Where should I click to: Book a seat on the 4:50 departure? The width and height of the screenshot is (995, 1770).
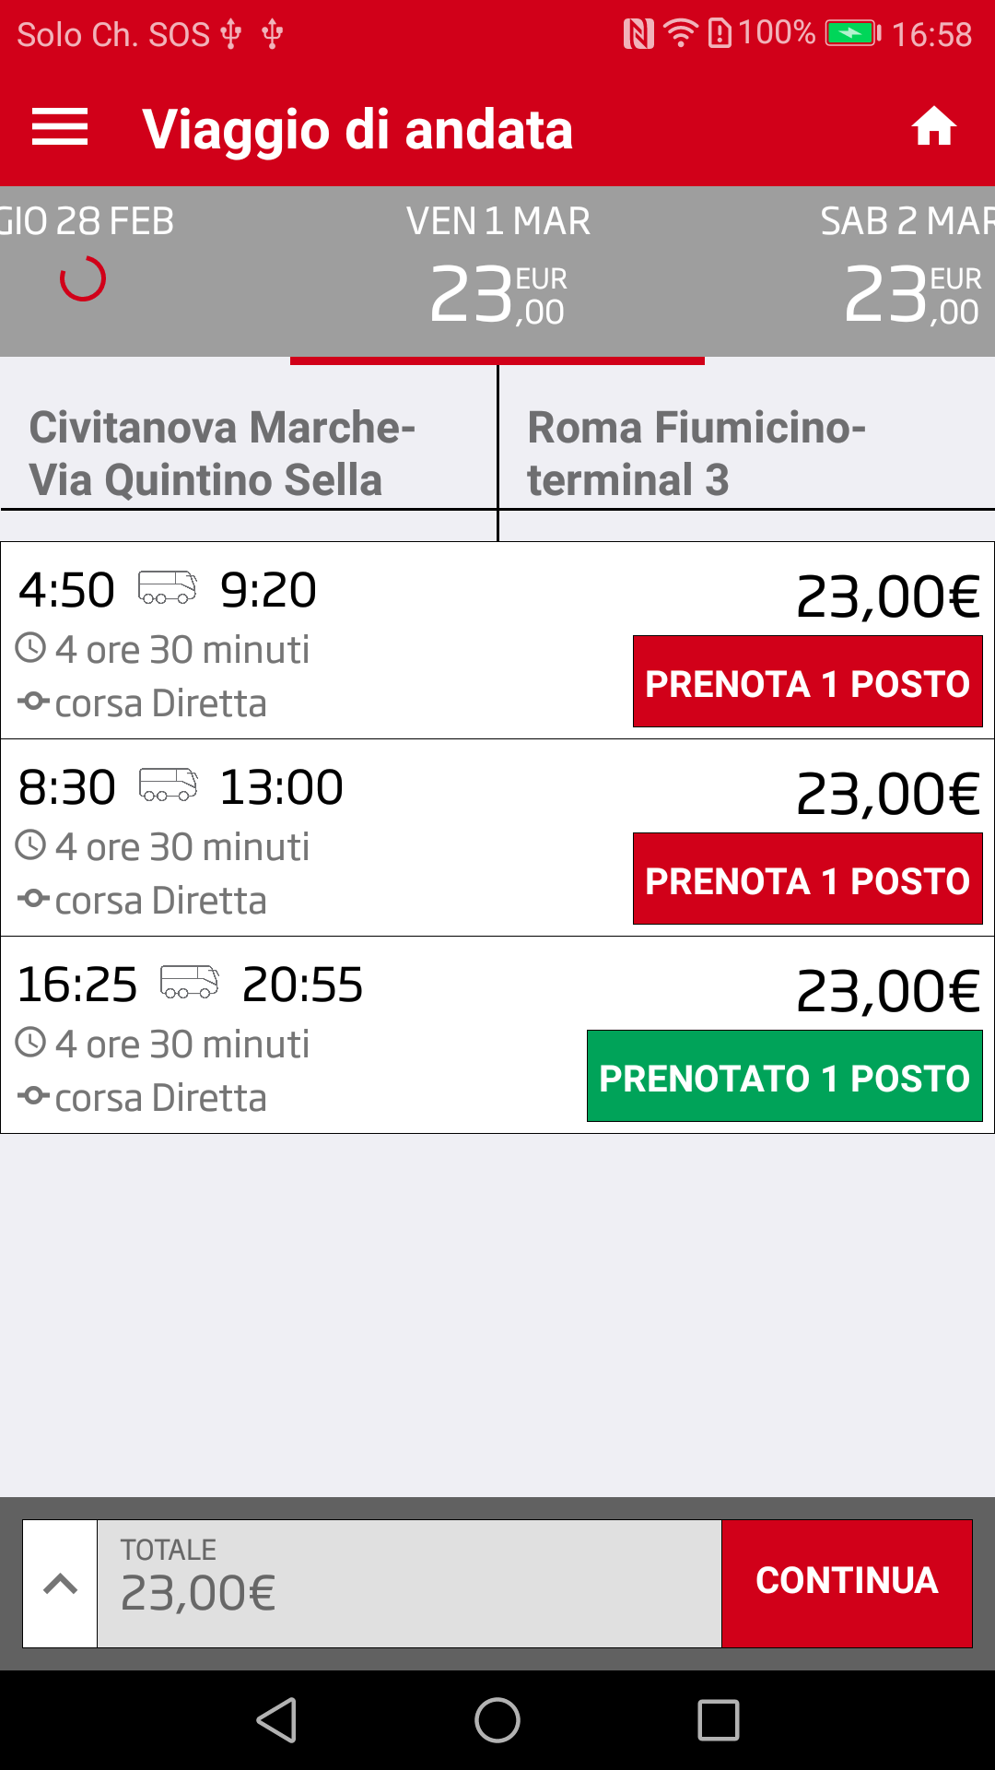[808, 682]
